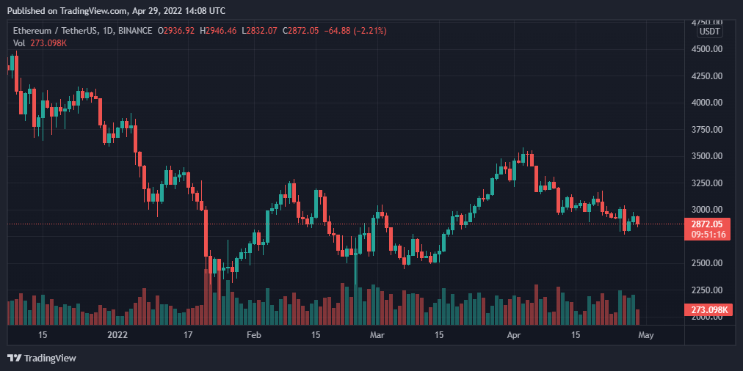The height and width of the screenshot is (371, 743).
Task: Click the Vol value 273.098K in legend
Action: [48, 43]
